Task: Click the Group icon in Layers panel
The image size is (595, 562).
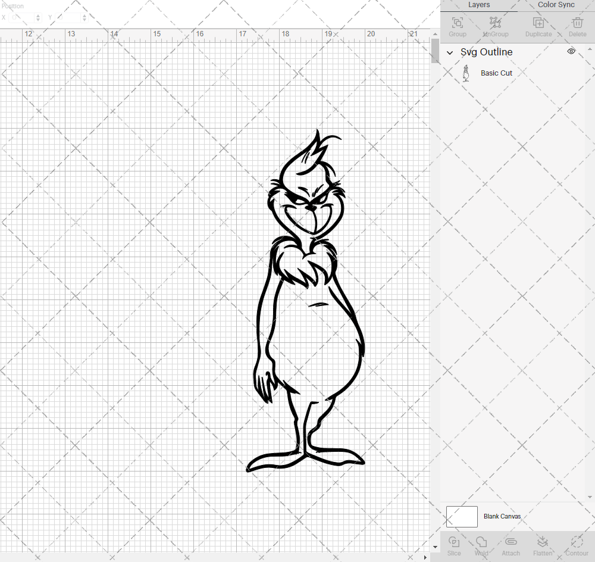Action: pyautogui.click(x=457, y=23)
